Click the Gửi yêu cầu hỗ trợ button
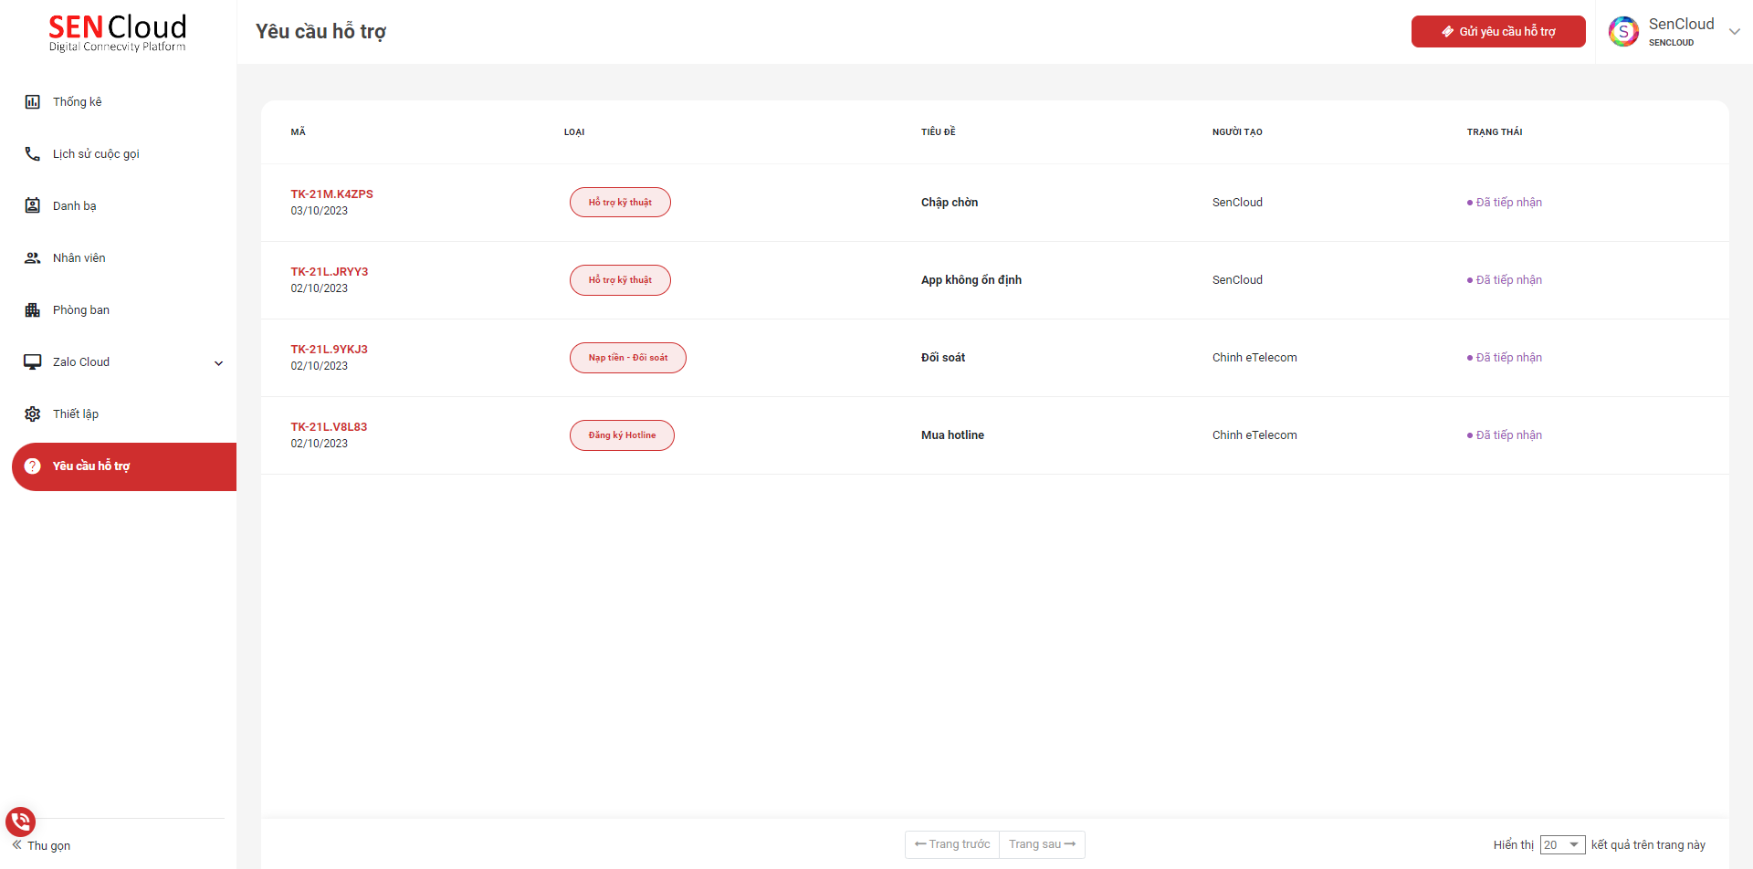Image resolution: width=1753 pixels, height=869 pixels. (1497, 32)
